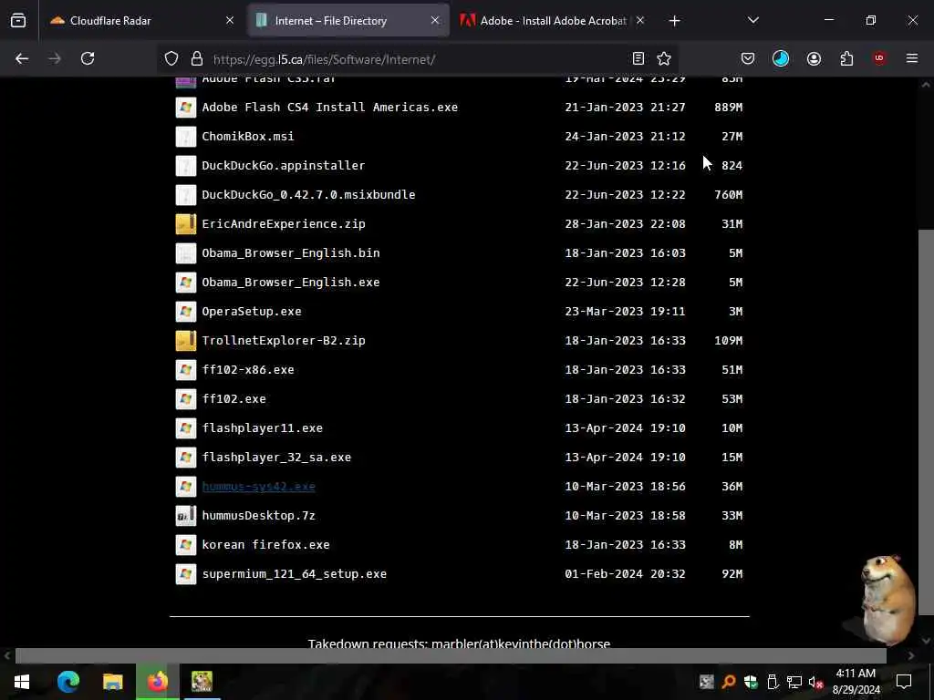
Task: Reload the current page
Action: (x=88, y=58)
